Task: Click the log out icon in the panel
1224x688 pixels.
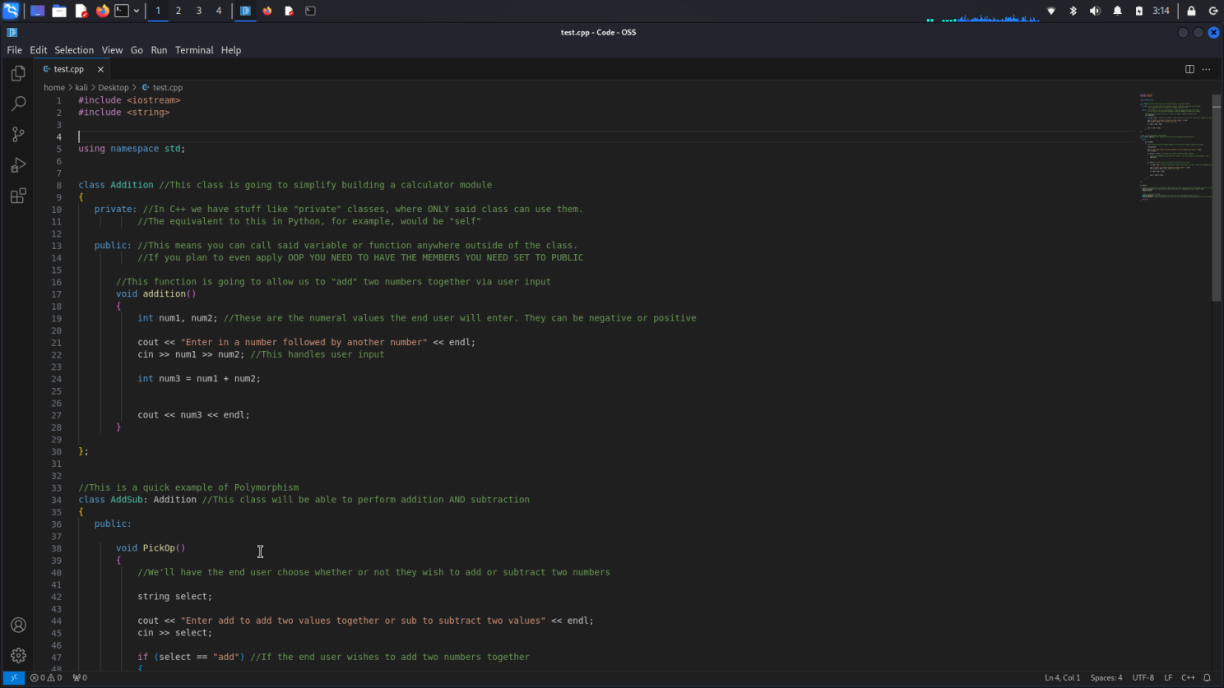Action: tap(1213, 11)
